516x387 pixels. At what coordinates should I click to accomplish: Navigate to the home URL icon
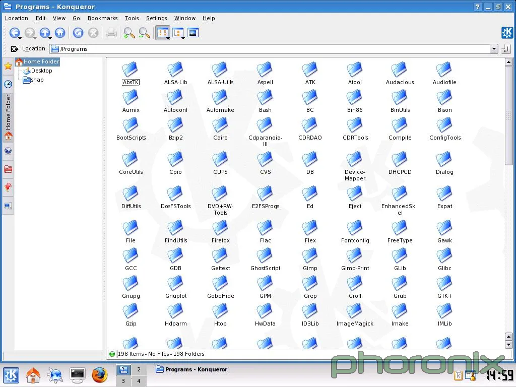pyautogui.click(x=60, y=33)
